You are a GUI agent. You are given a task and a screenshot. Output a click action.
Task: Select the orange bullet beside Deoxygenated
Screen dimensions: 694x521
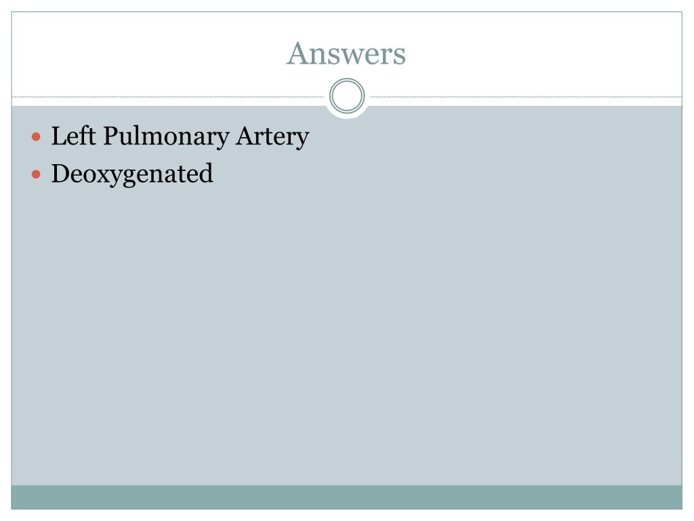37,174
